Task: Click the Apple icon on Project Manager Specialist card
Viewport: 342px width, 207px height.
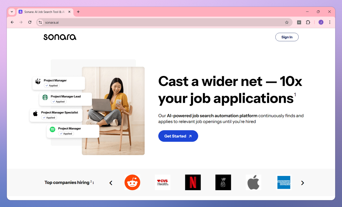Action: (x=35, y=114)
